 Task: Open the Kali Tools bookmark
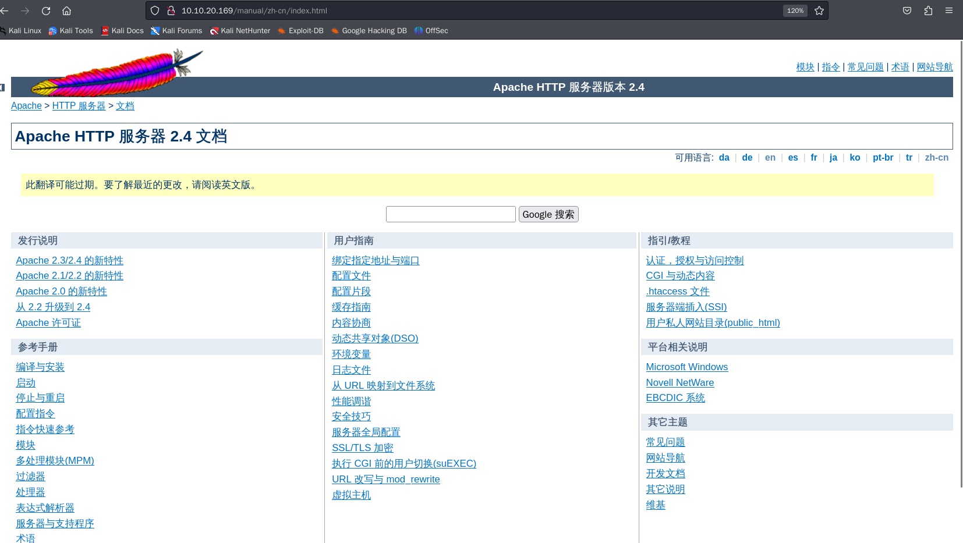coord(71,31)
